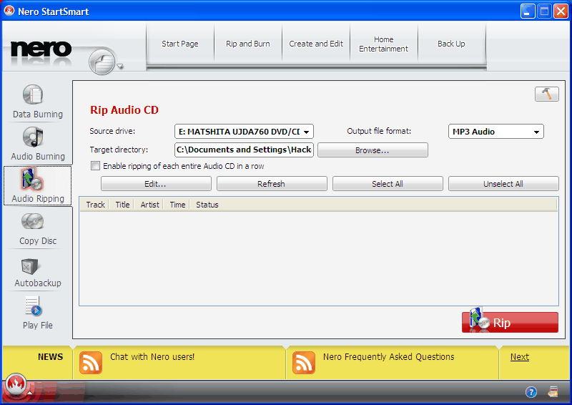Sort by the Artist column header
Image resolution: width=572 pixels, height=405 pixels.
pos(149,205)
